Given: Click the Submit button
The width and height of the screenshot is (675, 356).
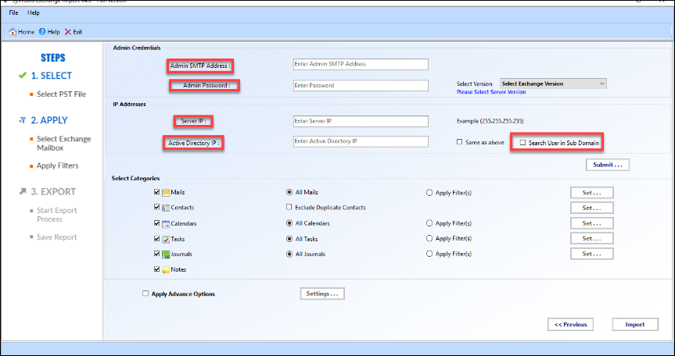Looking at the screenshot, I should pos(608,165).
